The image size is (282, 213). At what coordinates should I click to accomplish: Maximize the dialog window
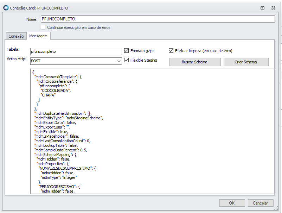tap(262, 8)
